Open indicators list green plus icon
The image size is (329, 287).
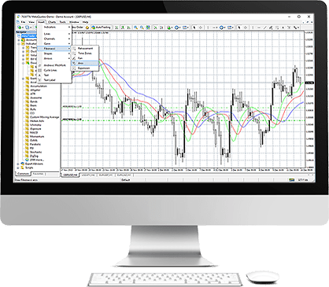pos(169,28)
